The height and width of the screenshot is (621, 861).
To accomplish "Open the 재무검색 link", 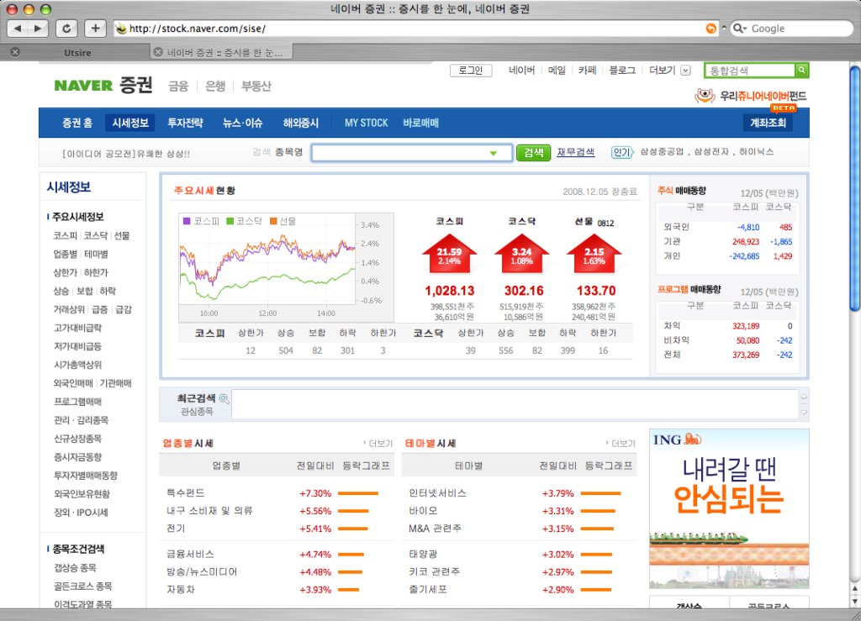I will coord(575,152).
